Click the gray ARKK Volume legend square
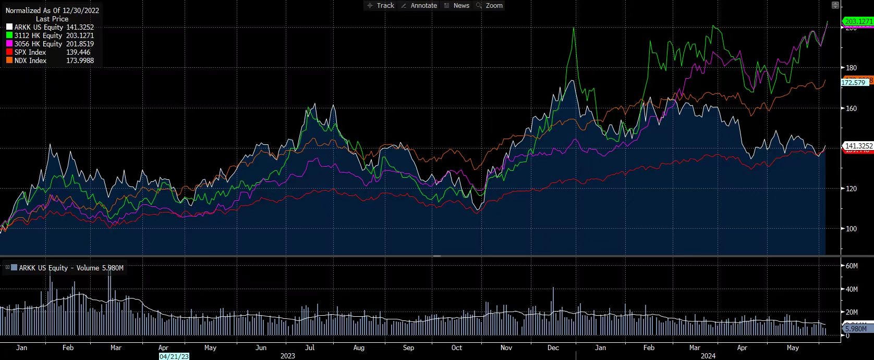 14,268
